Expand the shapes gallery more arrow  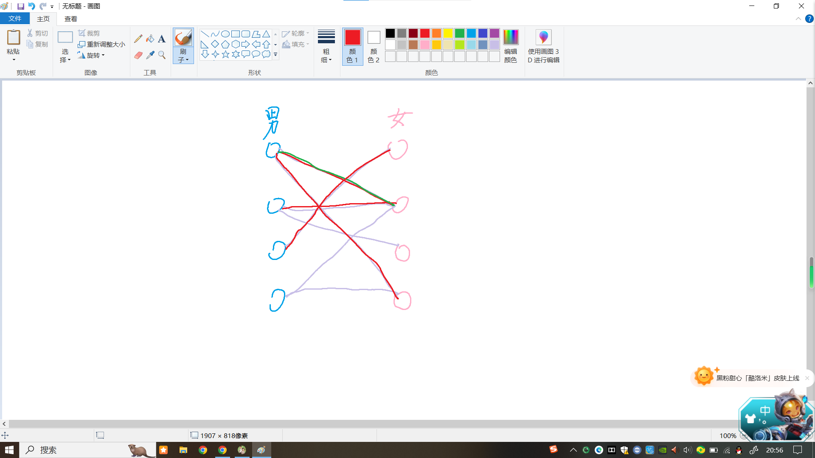click(x=275, y=54)
